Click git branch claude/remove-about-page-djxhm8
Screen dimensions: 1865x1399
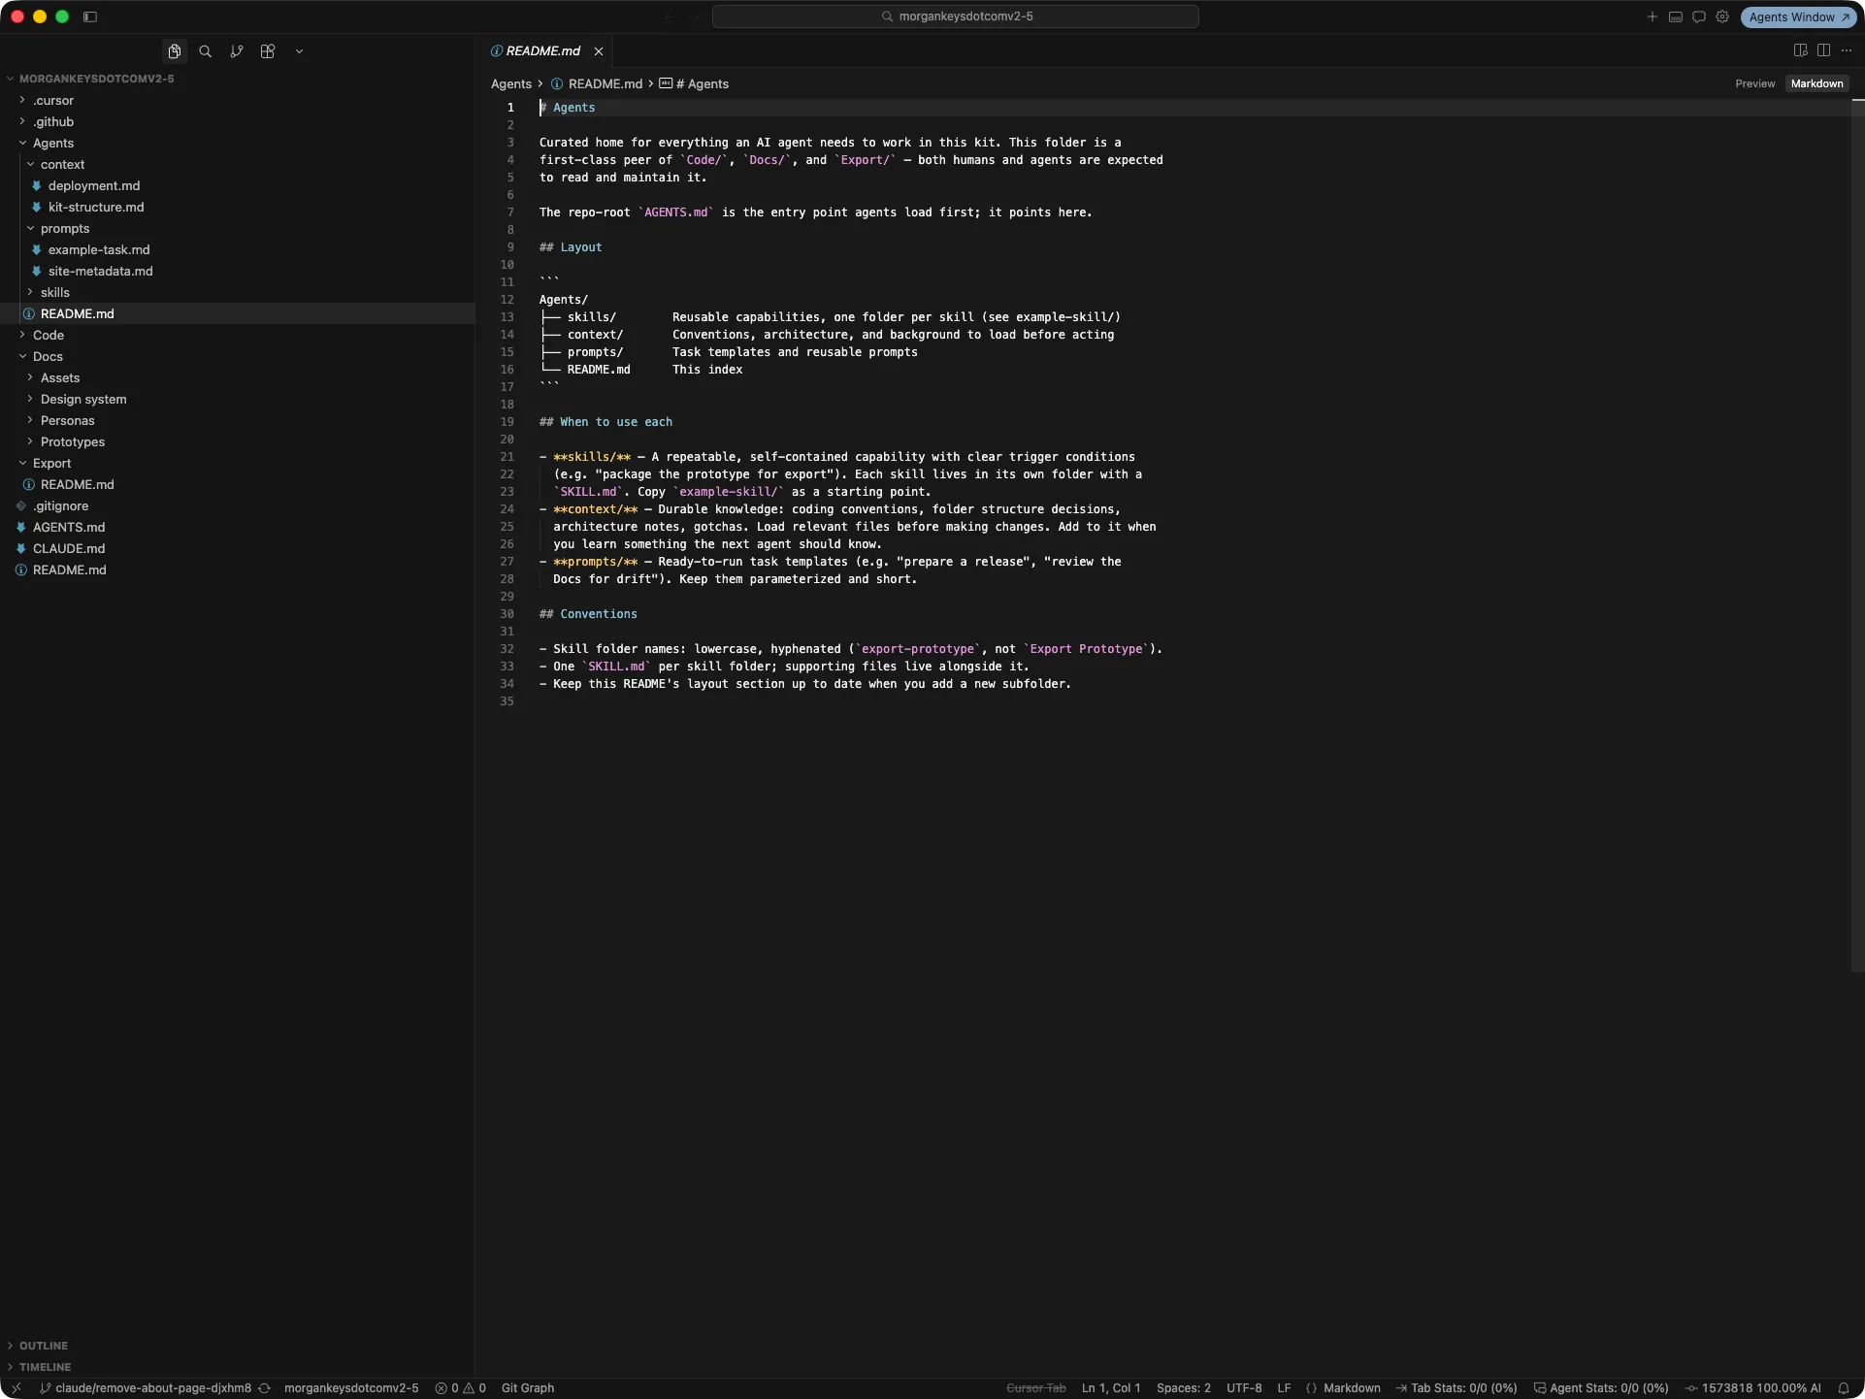pos(146,1388)
